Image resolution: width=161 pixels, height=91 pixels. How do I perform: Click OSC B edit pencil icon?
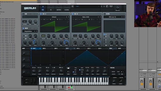pos(100,22)
